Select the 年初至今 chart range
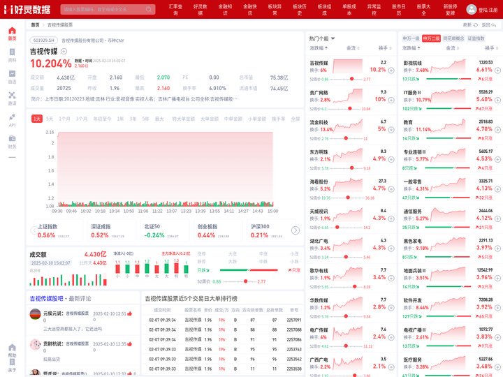503x377 pixels. coord(102,119)
